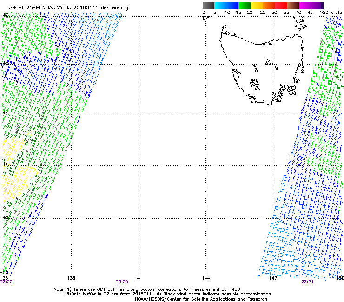Click the title 'ASCAT 25KM NOAA Winds 20160111 descending'
Image resolution: width=344 pixels, height=302 pixels.
(68, 8)
